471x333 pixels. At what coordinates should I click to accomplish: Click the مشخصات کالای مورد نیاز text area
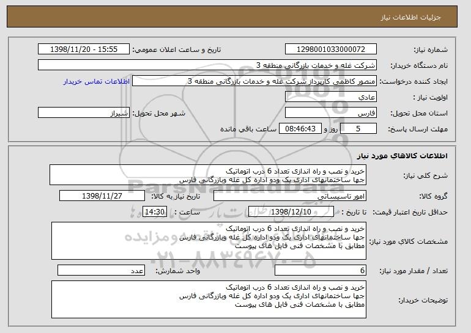pyautogui.click(x=209, y=241)
